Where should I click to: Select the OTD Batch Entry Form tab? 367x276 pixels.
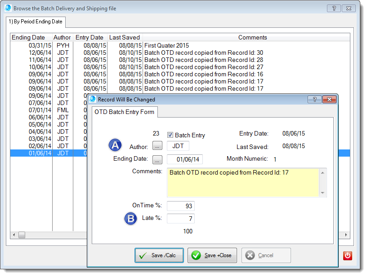click(124, 112)
